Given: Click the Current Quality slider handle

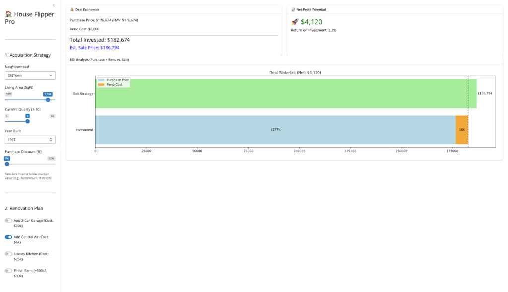Looking at the screenshot, I should (28, 121).
